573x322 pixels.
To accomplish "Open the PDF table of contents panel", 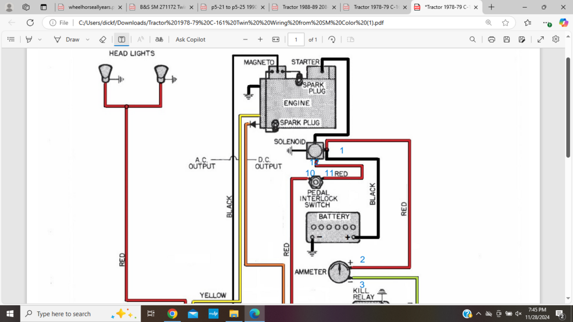I will (11, 40).
